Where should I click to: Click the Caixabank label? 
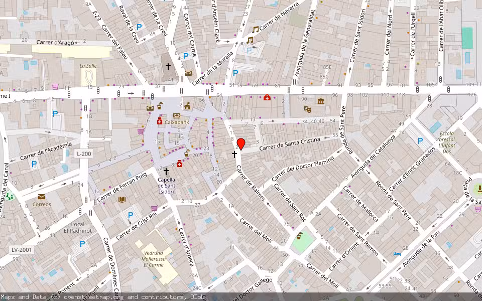(177, 122)
